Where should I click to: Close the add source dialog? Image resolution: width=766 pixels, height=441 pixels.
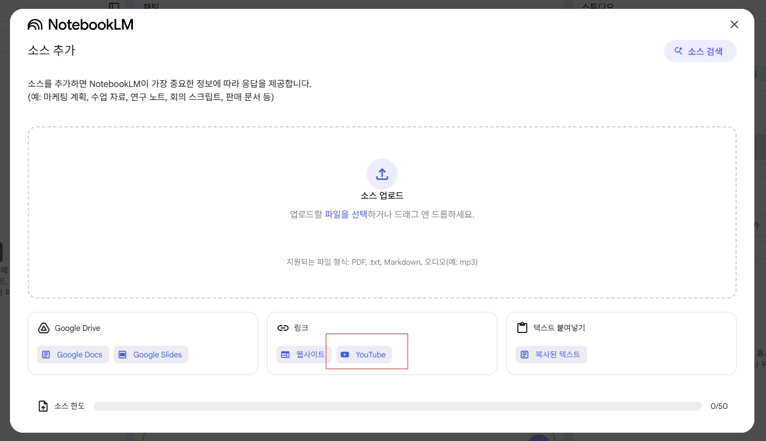tap(734, 24)
